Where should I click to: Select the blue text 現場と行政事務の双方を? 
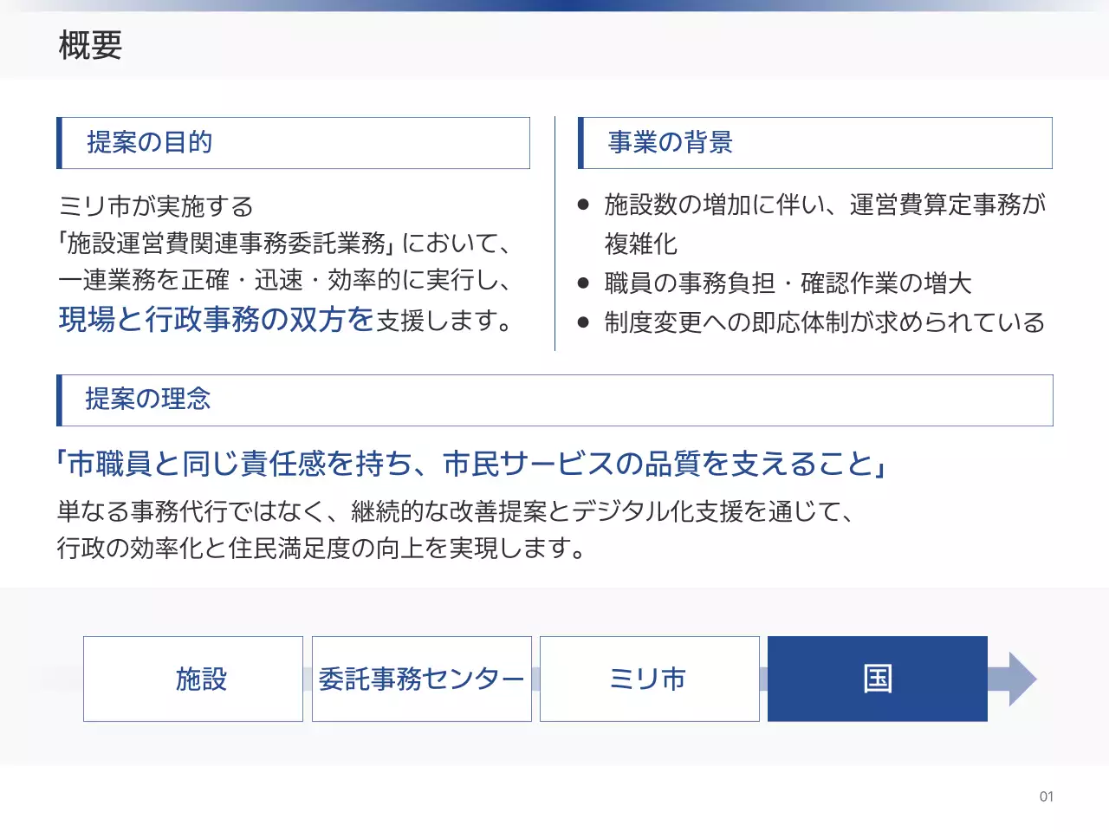[x=212, y=318]
